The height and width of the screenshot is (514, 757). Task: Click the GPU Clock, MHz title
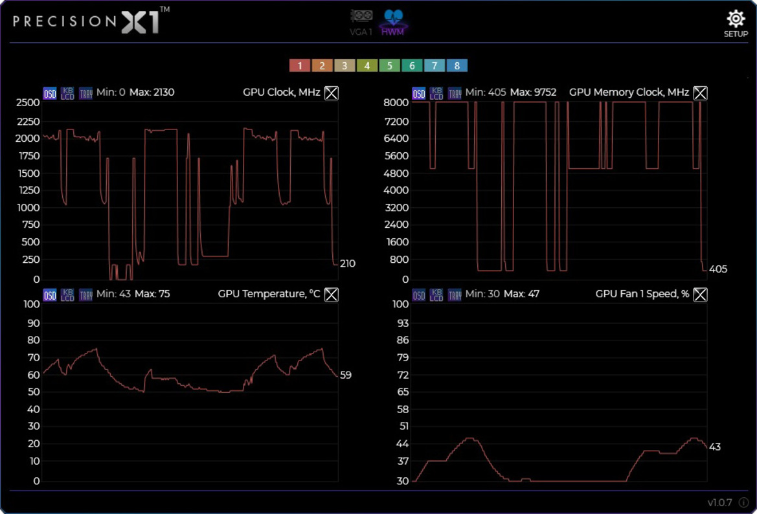(282, 92)
